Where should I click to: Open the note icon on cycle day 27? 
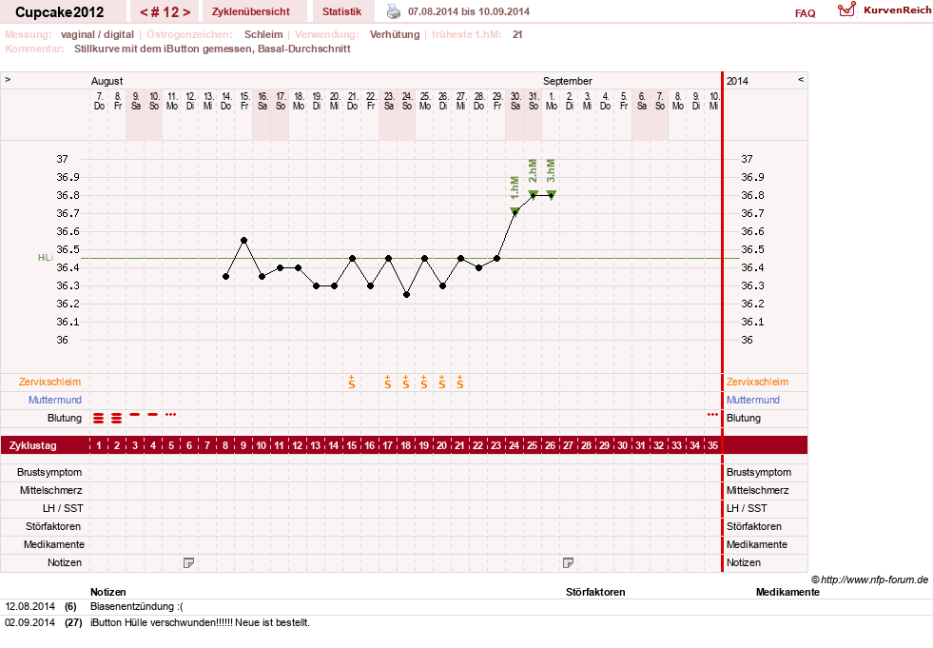[x=568, y=562]
